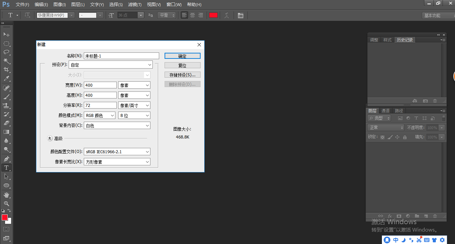Toggle lock transparent pixels
Image resolution: width=455 pixels, height=244 pixels.
tap(382, 137)
